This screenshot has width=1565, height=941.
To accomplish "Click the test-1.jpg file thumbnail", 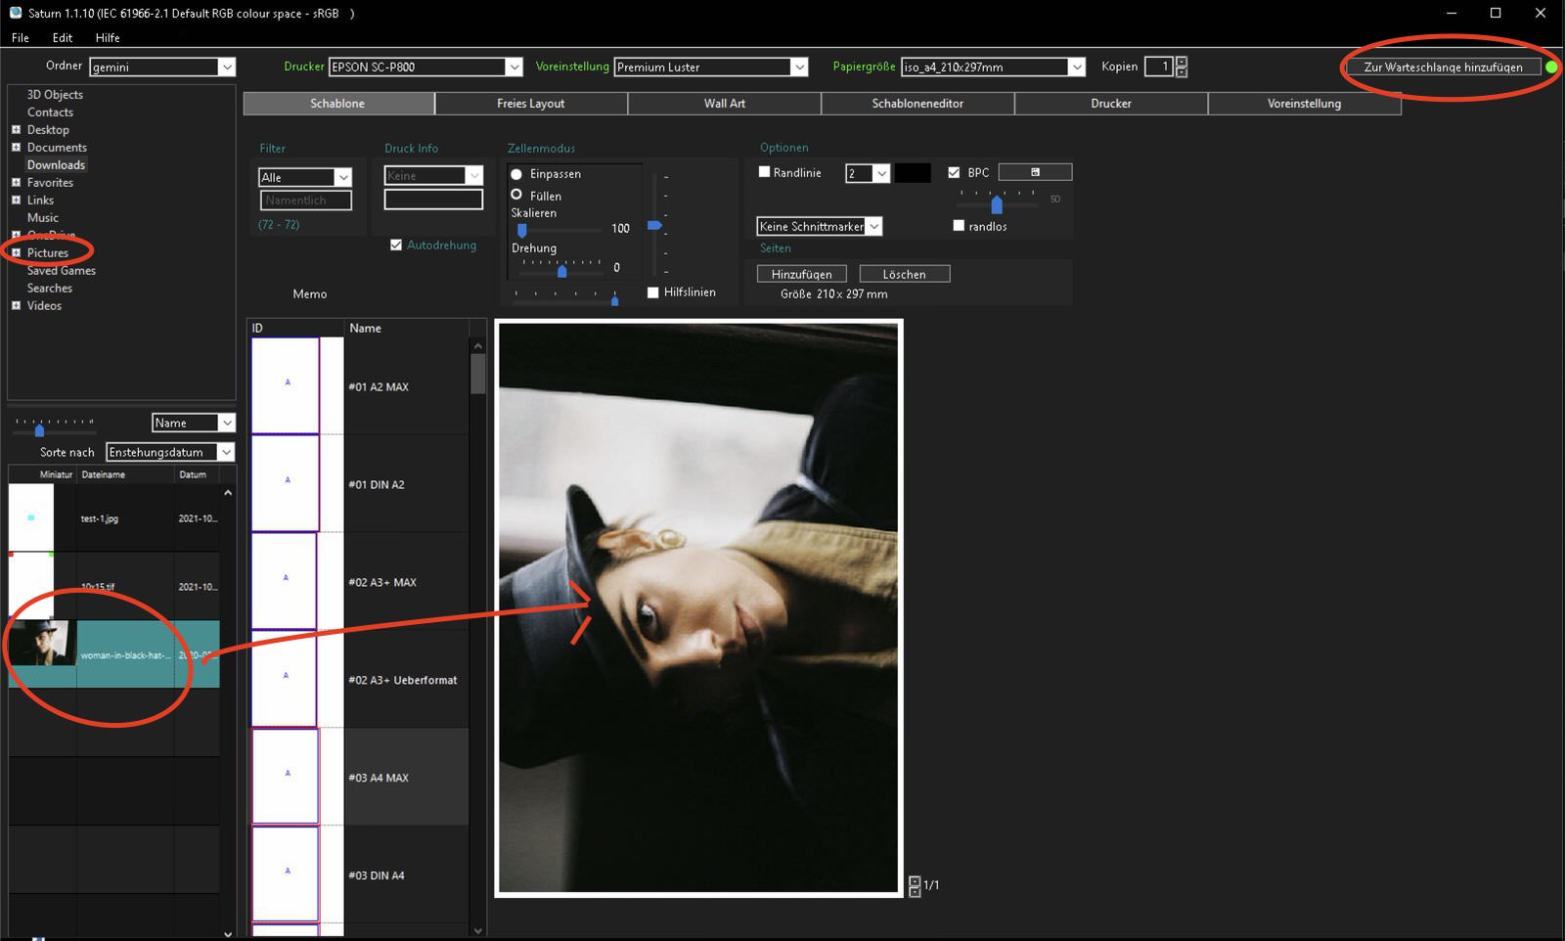I will (31, 517).
